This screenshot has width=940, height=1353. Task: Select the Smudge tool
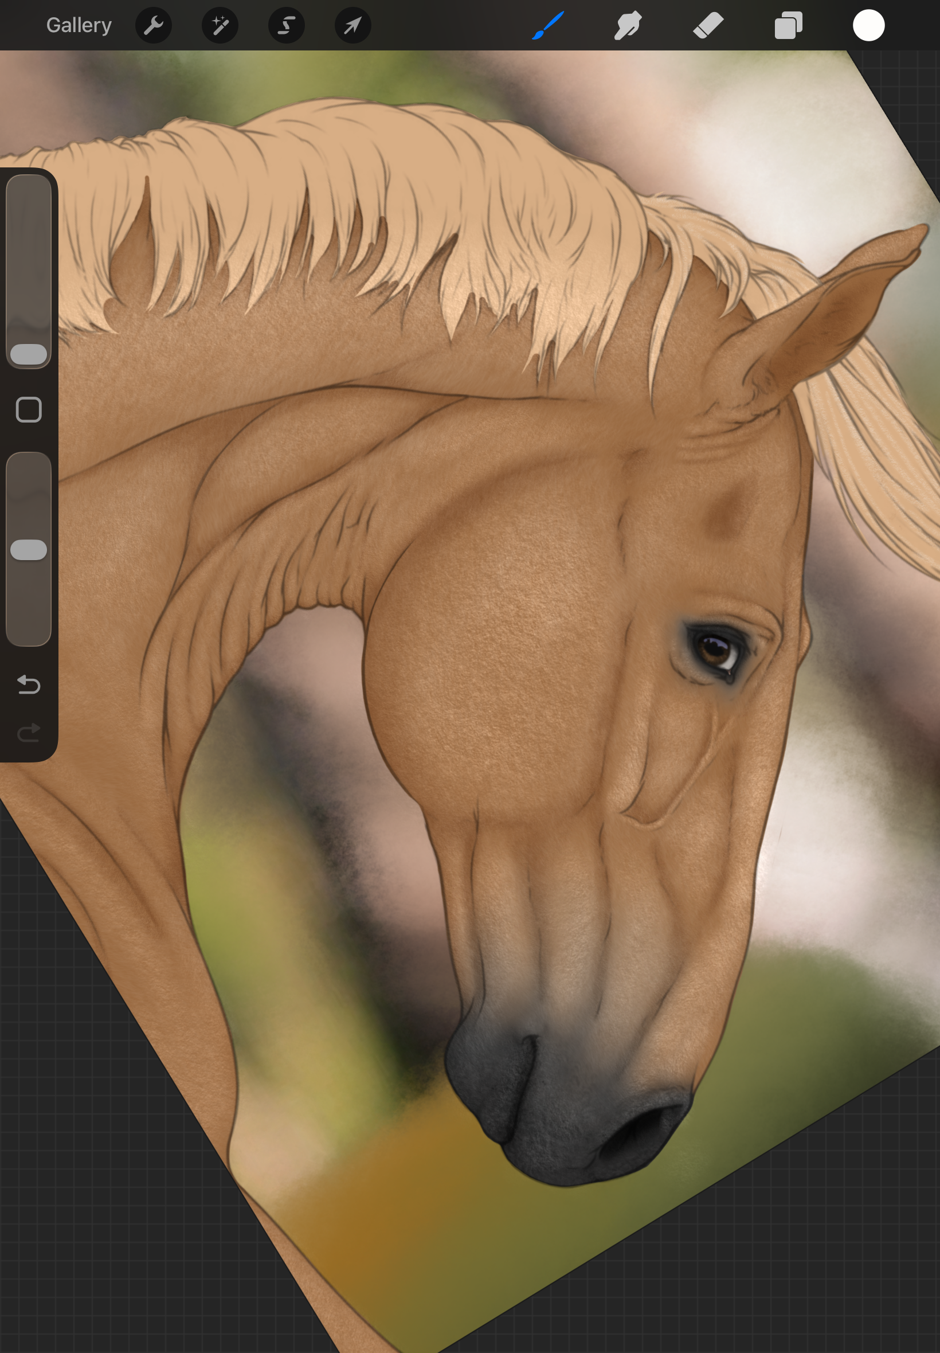628,25
